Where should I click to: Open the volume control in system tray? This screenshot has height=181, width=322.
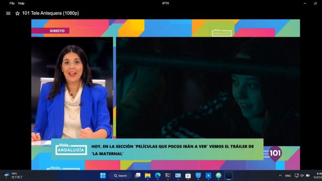(302, 176)
